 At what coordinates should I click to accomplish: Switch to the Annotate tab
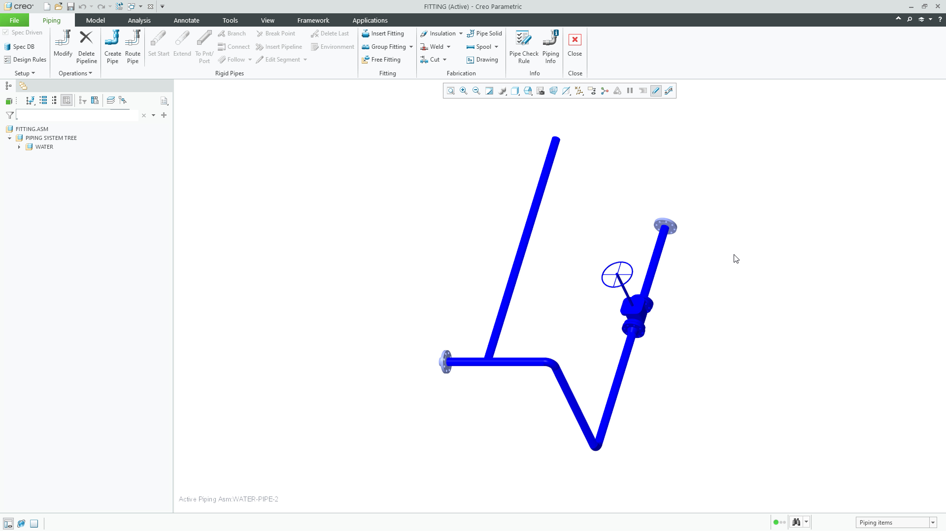(x=187, y=20)
